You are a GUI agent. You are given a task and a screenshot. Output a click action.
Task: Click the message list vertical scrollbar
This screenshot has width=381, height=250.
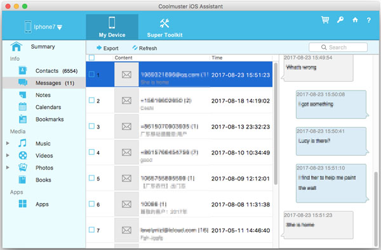point(276,123)
